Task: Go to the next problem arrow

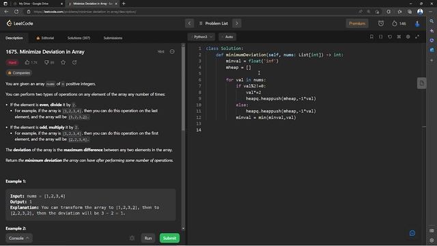Action: tap(237, 23)
